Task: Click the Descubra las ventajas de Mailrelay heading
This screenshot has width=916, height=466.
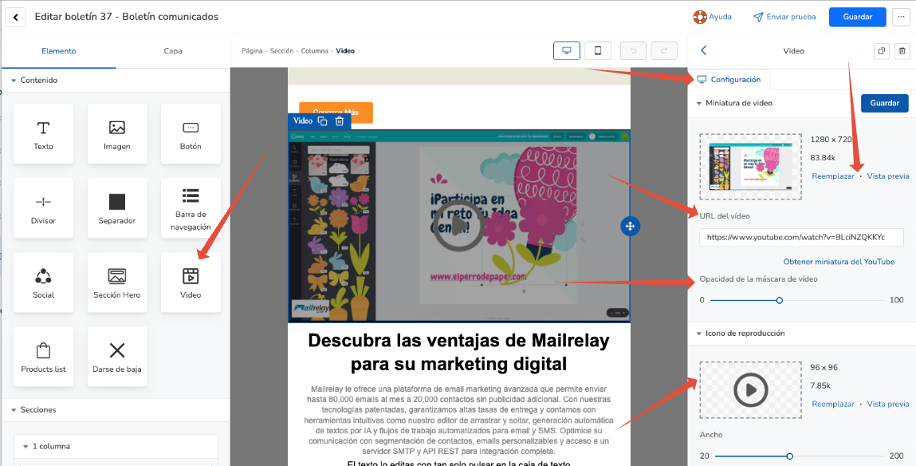Action: 458,352
